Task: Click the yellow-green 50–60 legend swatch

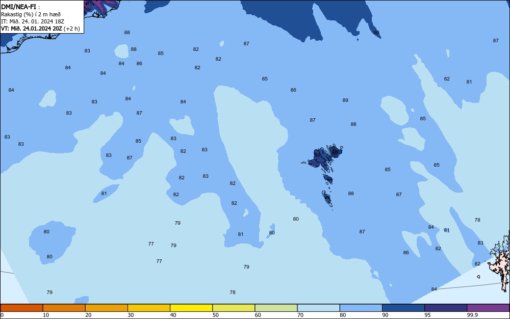Action: pyautogui.click(x=234, y=308)
